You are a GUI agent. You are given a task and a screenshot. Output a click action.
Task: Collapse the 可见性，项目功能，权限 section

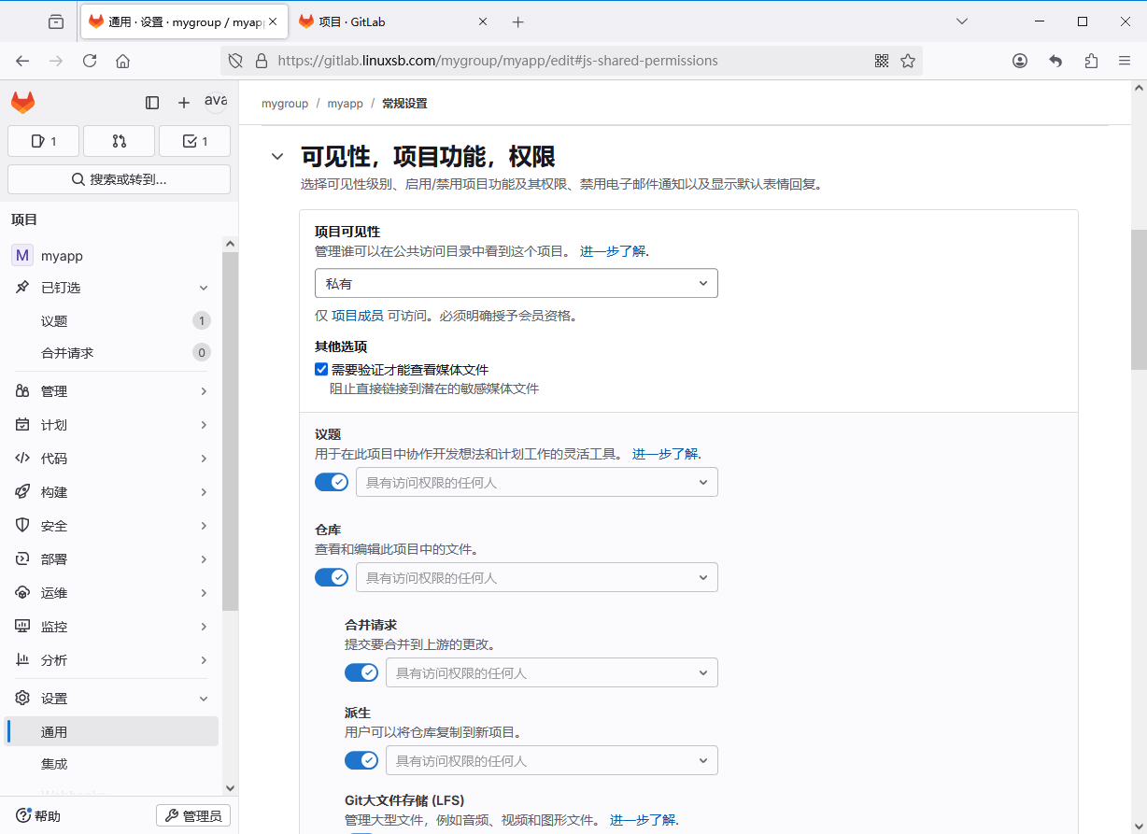coord(277,156)
